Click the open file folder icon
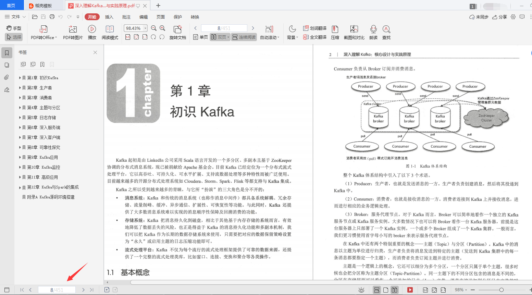Image resolution: width=532 pixels, height=295 pixels. pyautogui.click(x=35, y=17)
